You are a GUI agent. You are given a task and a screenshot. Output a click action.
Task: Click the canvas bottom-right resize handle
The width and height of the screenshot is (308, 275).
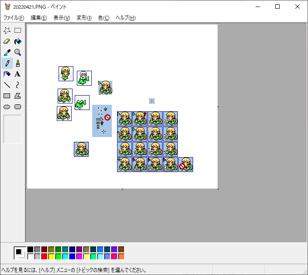218,189
